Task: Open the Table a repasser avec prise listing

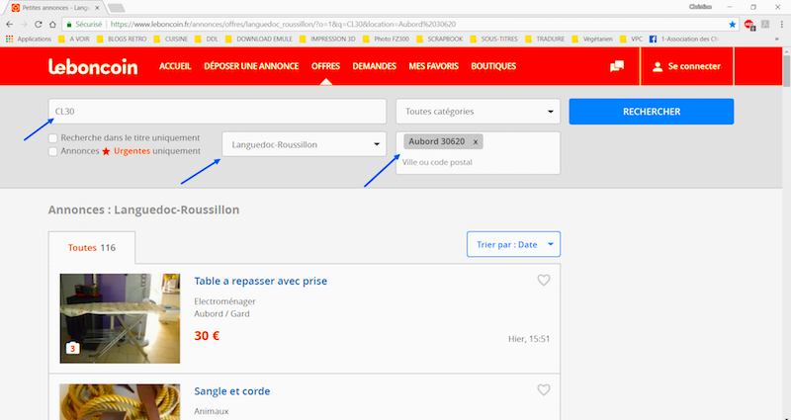Action: pyautogui.click(x=260, y=282)
